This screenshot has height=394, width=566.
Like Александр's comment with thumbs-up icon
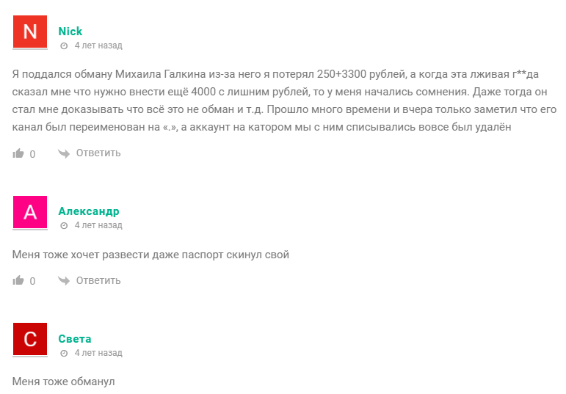18,281
